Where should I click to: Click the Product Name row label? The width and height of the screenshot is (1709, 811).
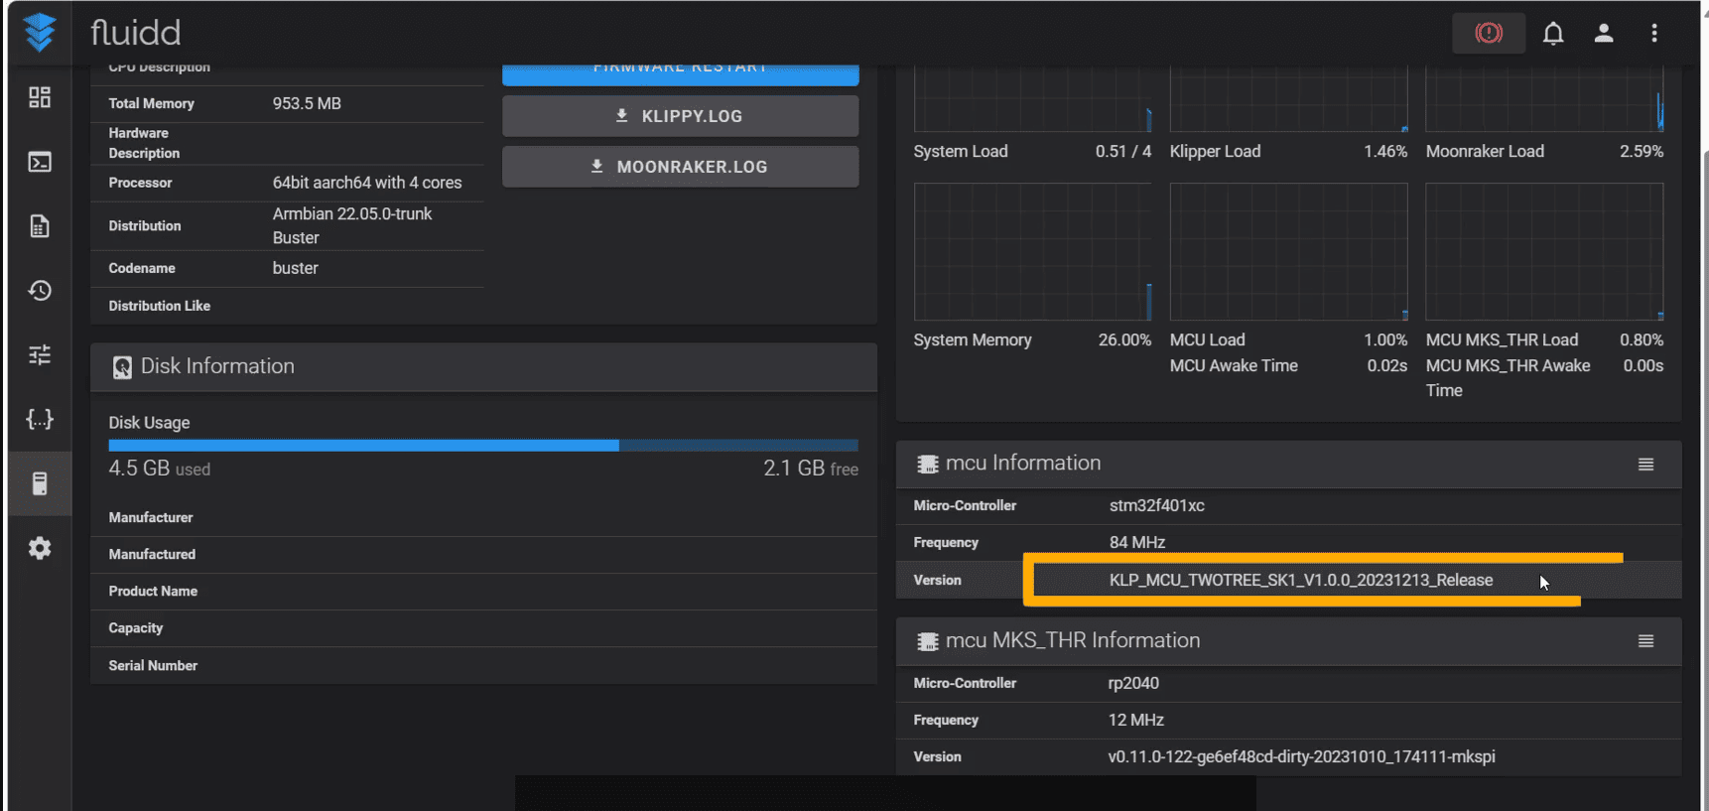(x=153, y=591)
